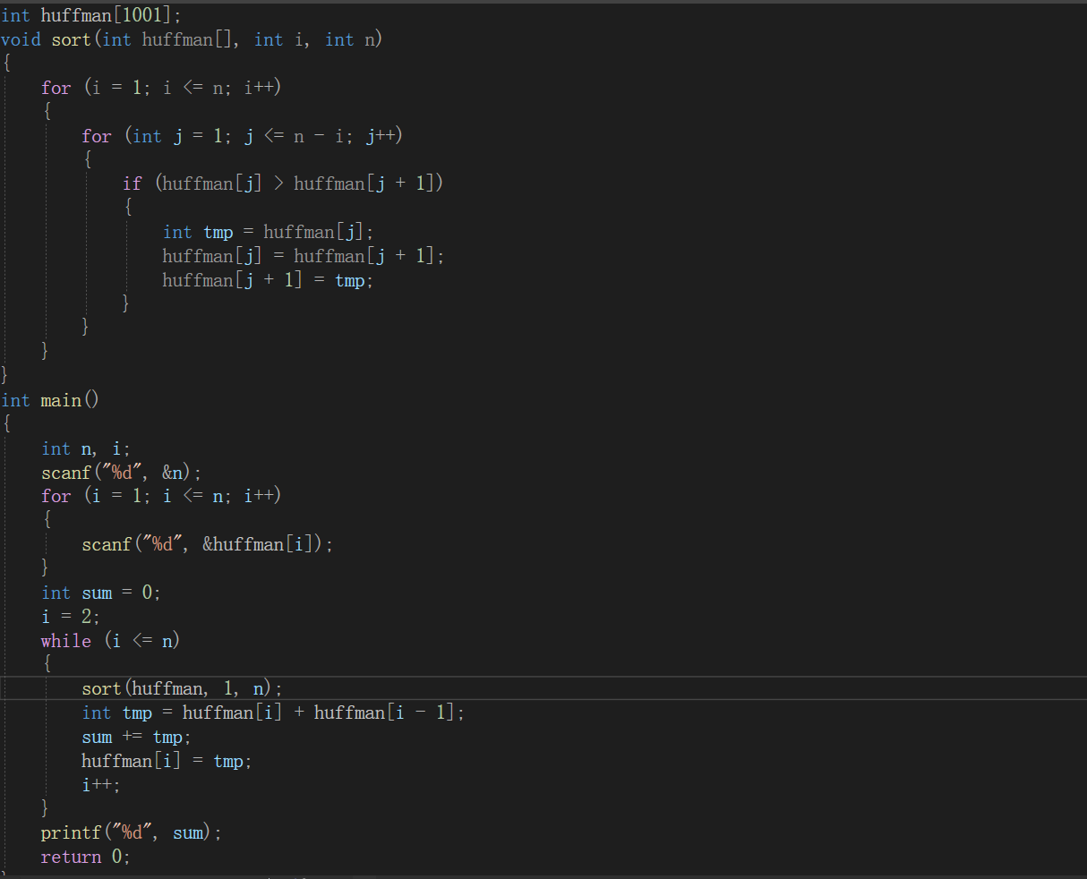Image resolution: width=1087 pixels, height=879 pixels.
Task: Click the sort(huffman, 1, n) call
Action: (182, 688)
